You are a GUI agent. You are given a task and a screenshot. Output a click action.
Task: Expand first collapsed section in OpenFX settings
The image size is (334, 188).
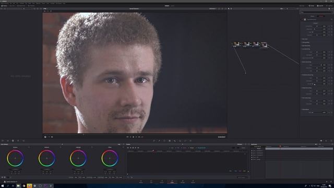(305, 39)
